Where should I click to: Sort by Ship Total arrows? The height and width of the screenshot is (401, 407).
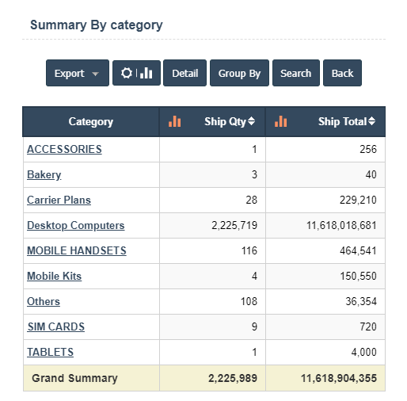[371, 121]
